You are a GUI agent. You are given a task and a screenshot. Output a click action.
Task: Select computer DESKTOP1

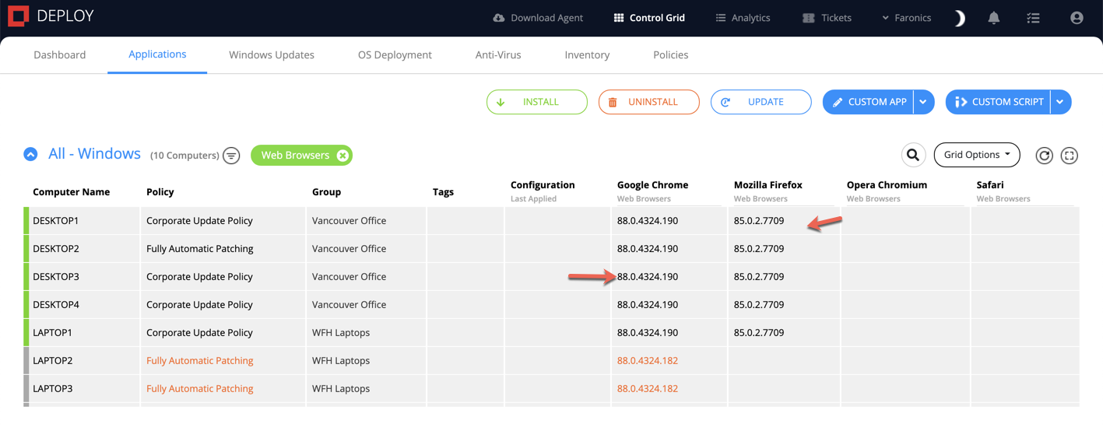(56, 221)
